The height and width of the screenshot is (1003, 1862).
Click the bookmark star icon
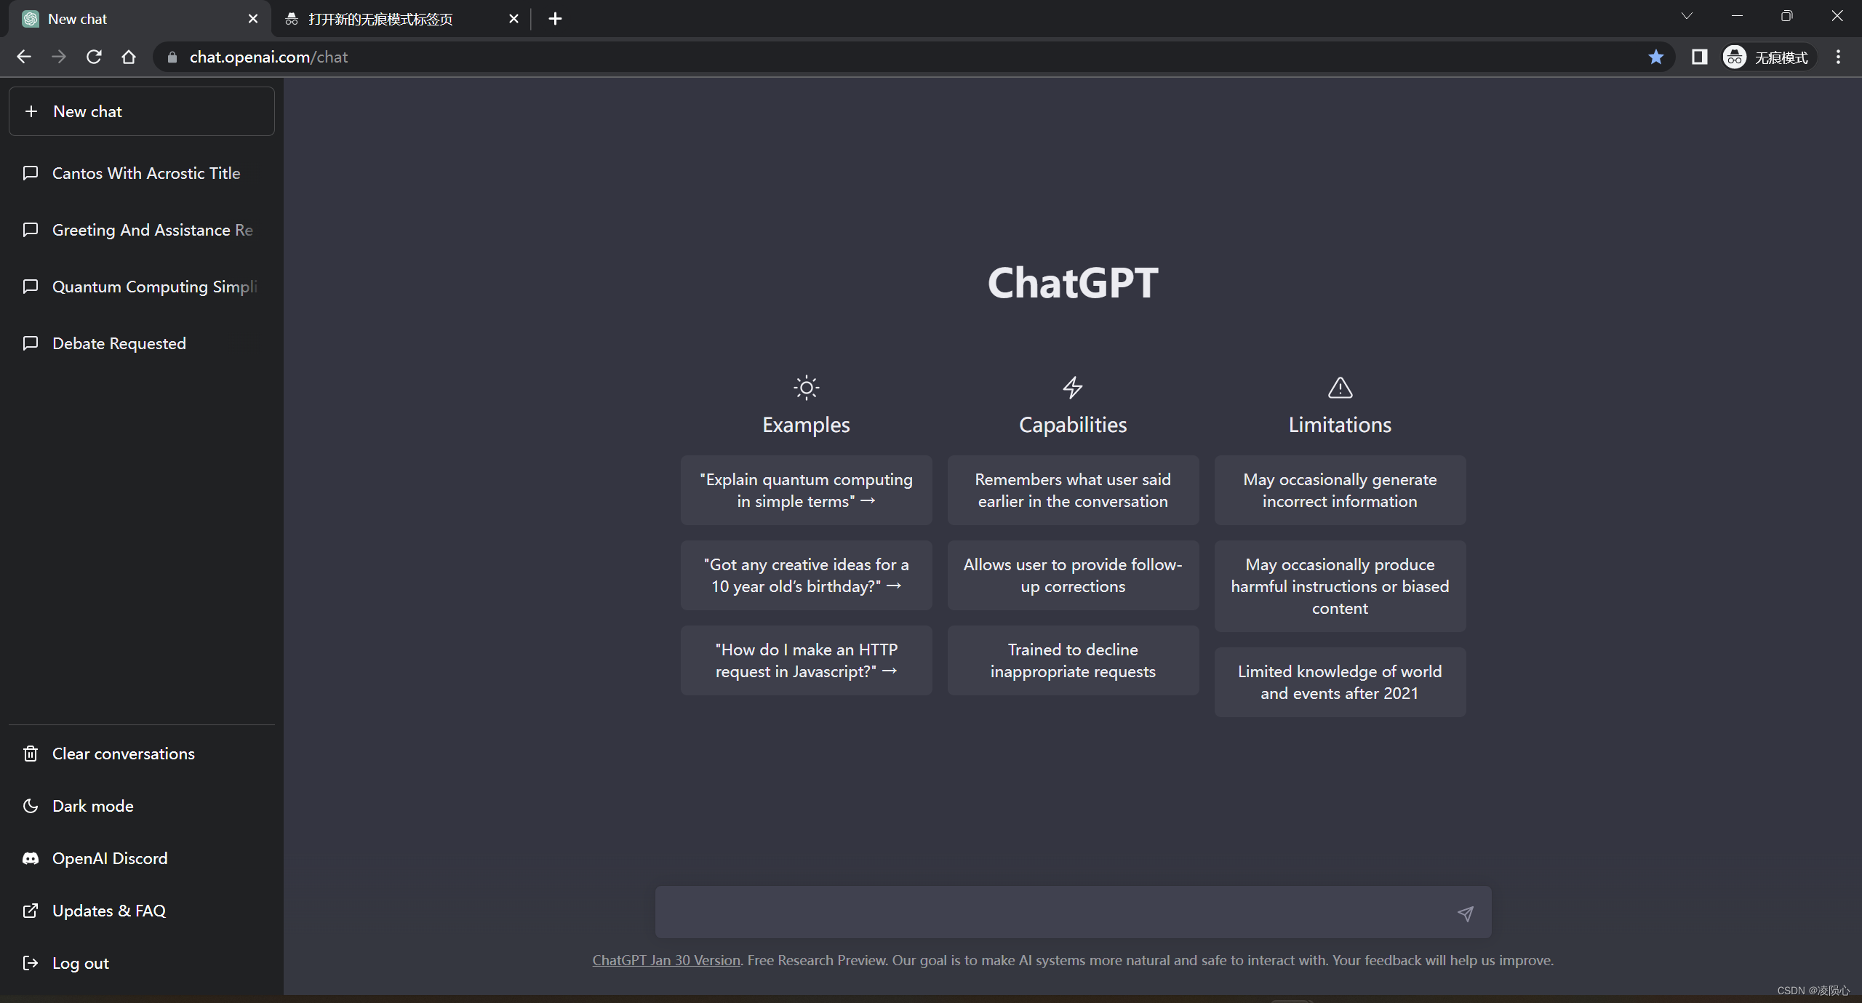click(x=1656, y=57)
